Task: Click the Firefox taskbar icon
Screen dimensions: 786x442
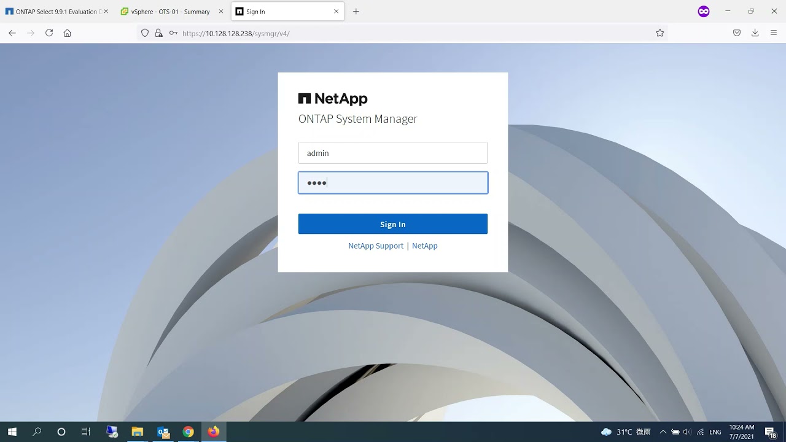Action: [214, 432]
